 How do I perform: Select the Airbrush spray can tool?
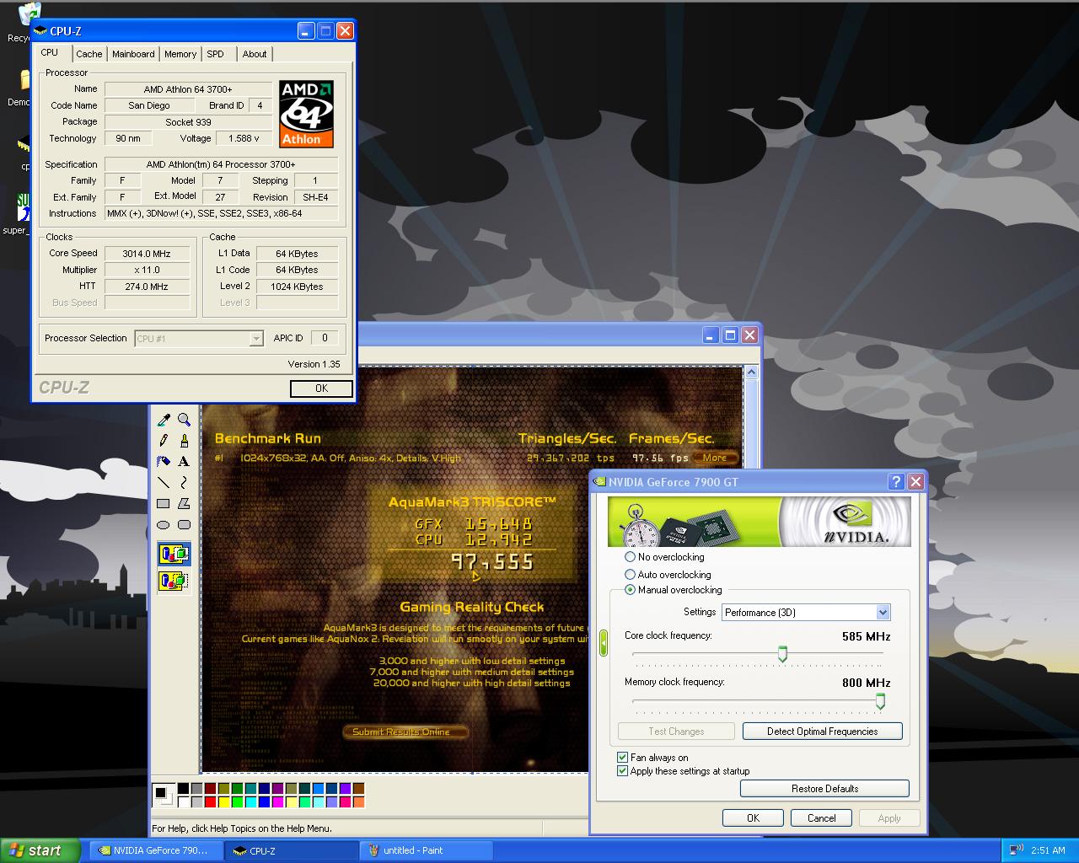pyautogui.click(x=164, y=461)
